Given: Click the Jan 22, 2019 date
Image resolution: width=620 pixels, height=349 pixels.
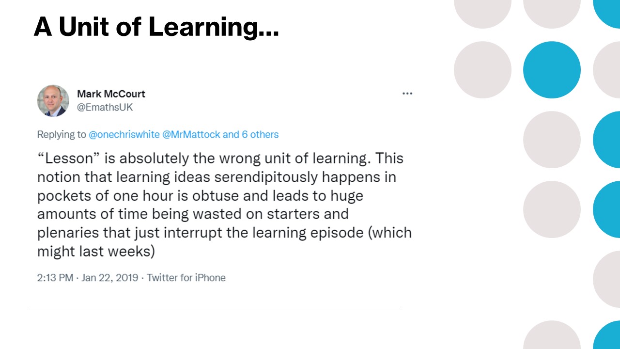Looking at the screenshot, I should 109,278.
